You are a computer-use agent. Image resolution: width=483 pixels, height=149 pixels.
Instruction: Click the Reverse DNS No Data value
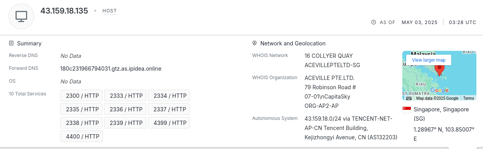point(71,56)
